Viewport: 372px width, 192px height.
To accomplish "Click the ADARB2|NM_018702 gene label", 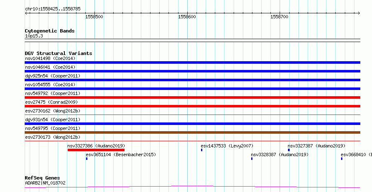I will point(45,183).
